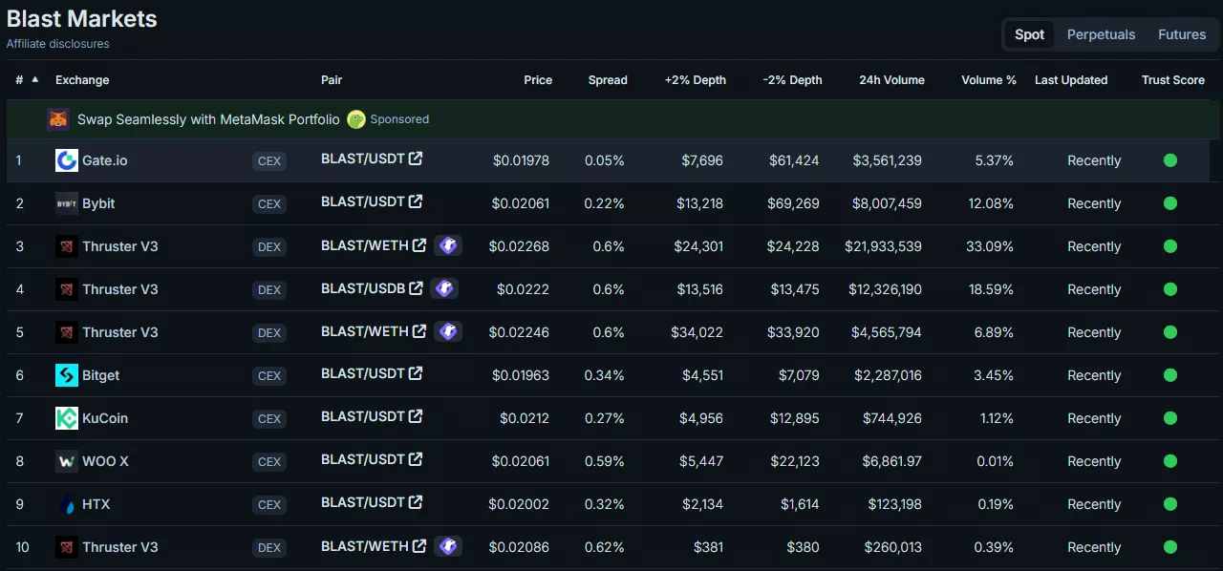
Task: Click the Spread value for WOO X
Action: click(x=605, y=461)
